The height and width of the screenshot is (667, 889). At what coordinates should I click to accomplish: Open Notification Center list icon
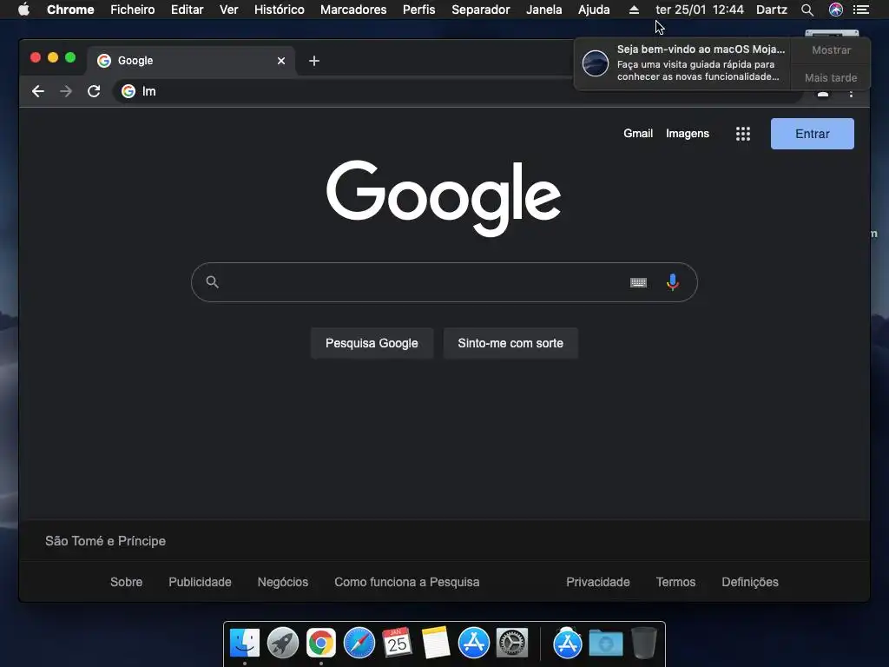coord(861,10)
